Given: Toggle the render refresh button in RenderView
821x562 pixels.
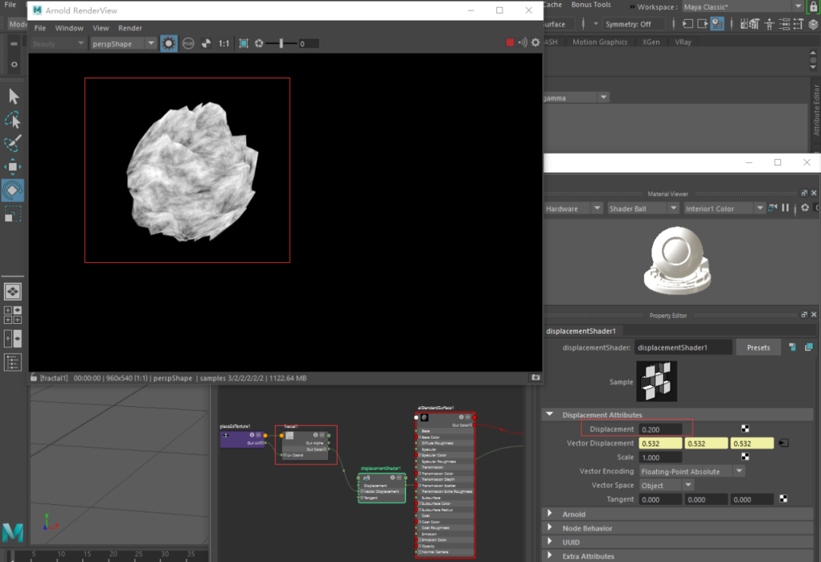Looking at the screenshot, I should [x=169, y=43].
